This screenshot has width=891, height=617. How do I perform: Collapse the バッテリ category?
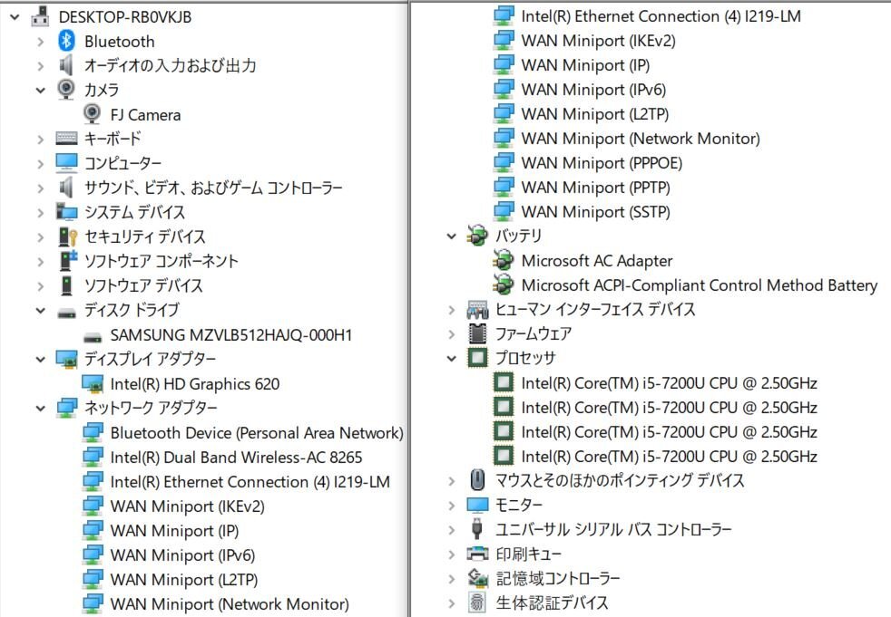452,236
